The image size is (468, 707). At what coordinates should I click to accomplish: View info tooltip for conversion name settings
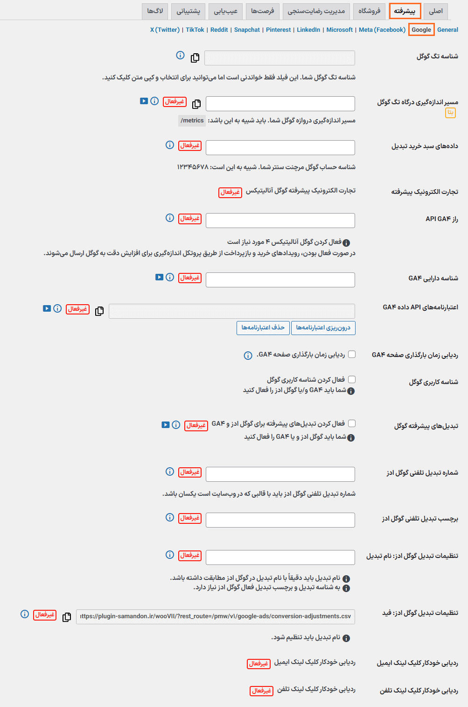[169, 555]
